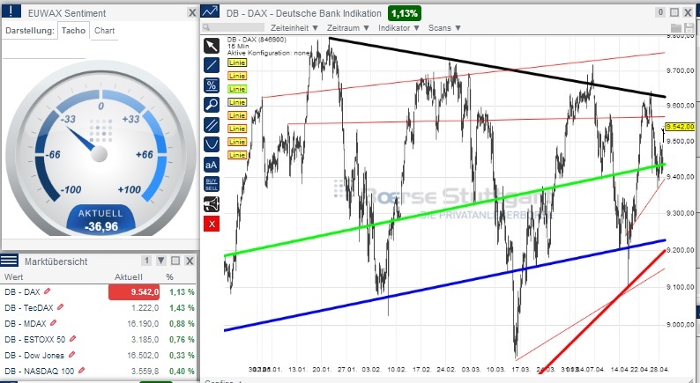The image size is (700, 383).
Task: Click the 16.190,0 MDAX price
Action: [143, 324]
